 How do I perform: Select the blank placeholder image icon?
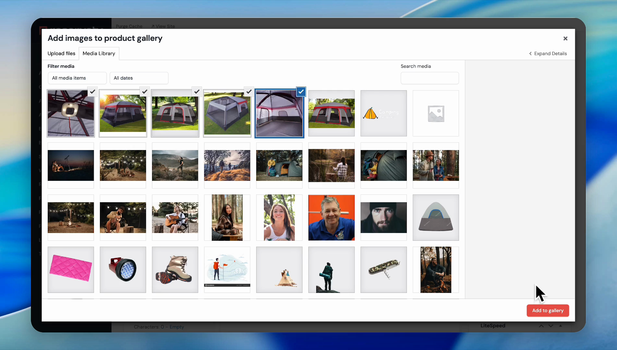(436, 113)
